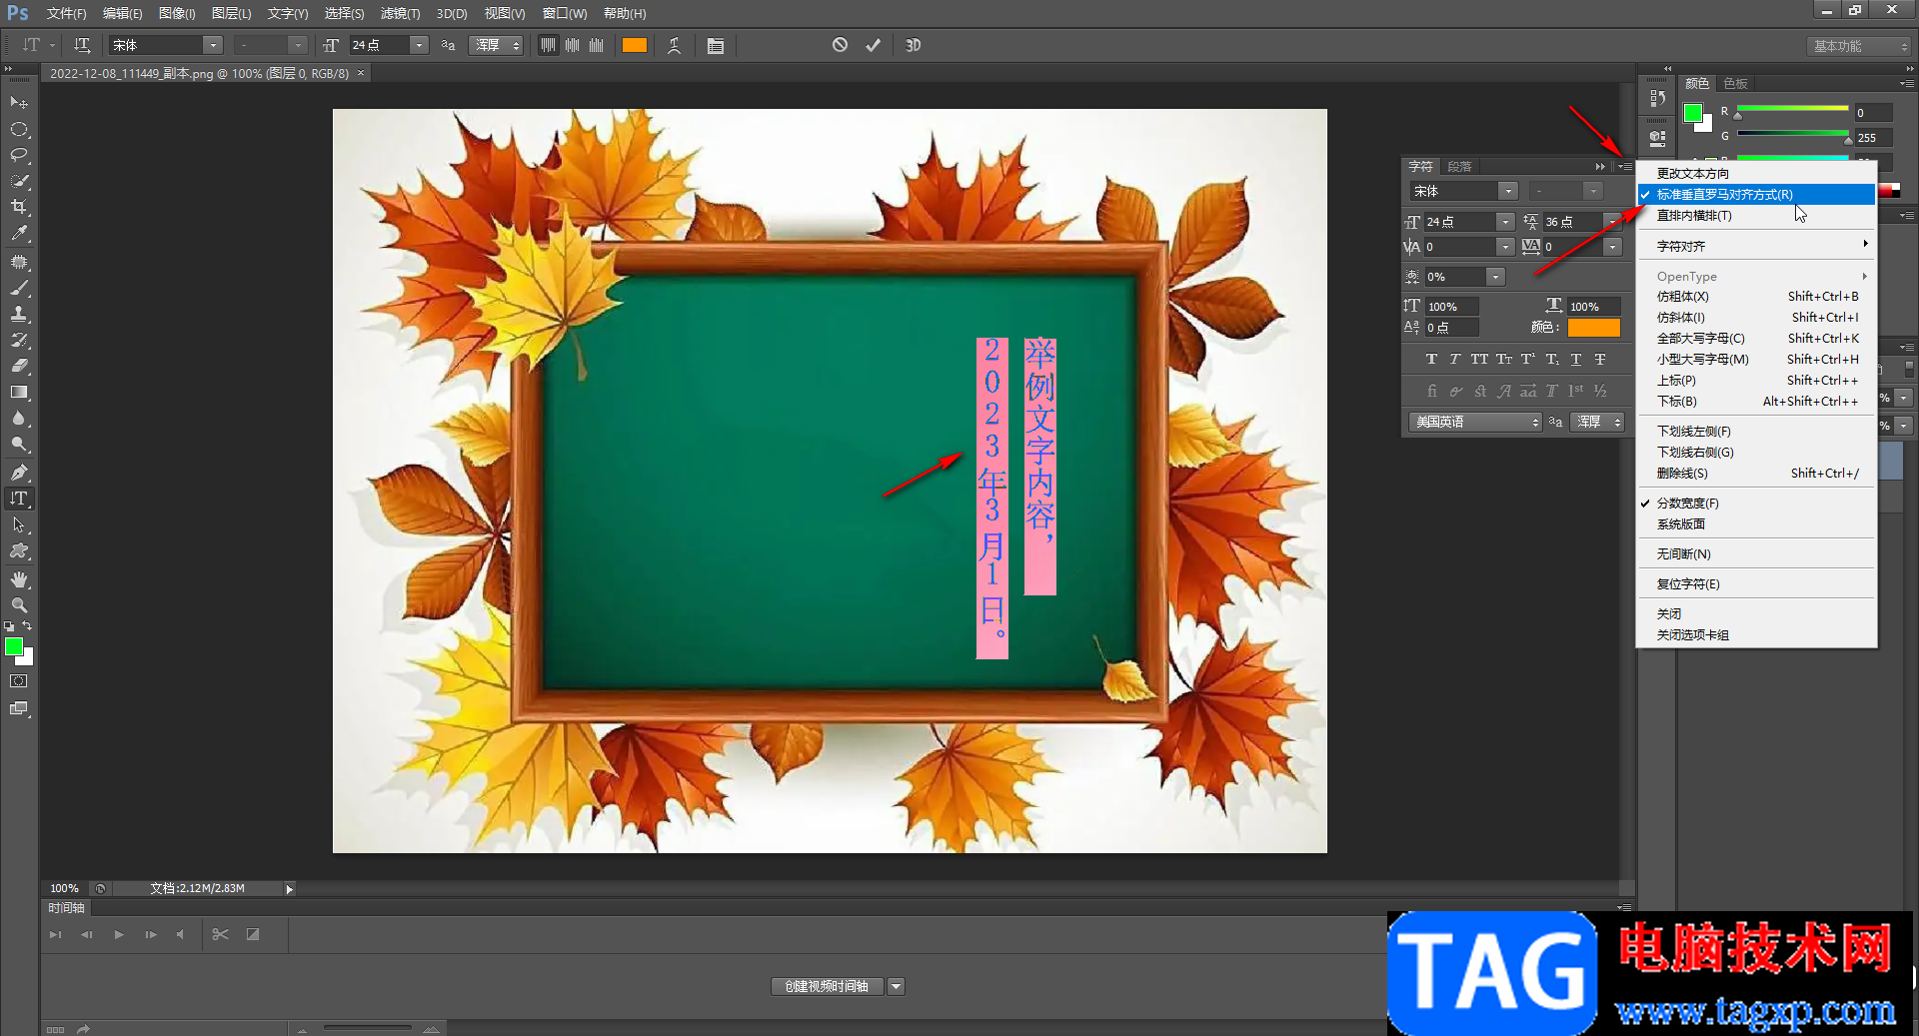Set top-align vertical text in options bar
Screen dimensions: 1919x1036
coord(548,45)
